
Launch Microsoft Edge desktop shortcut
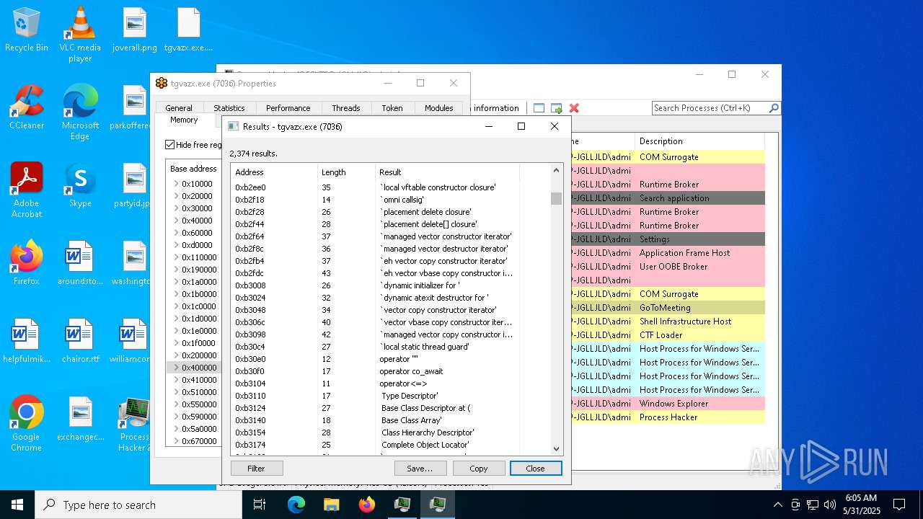(80, 112)
